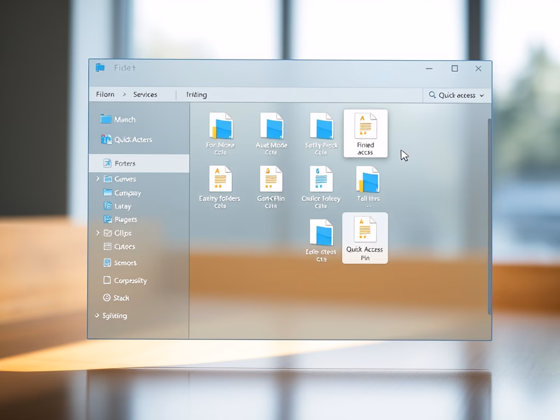Select the Latay label

point(123,206)
